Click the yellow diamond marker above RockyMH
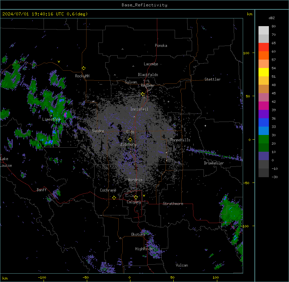The width and height of the screenshot is (289, 282). point(83,68)
